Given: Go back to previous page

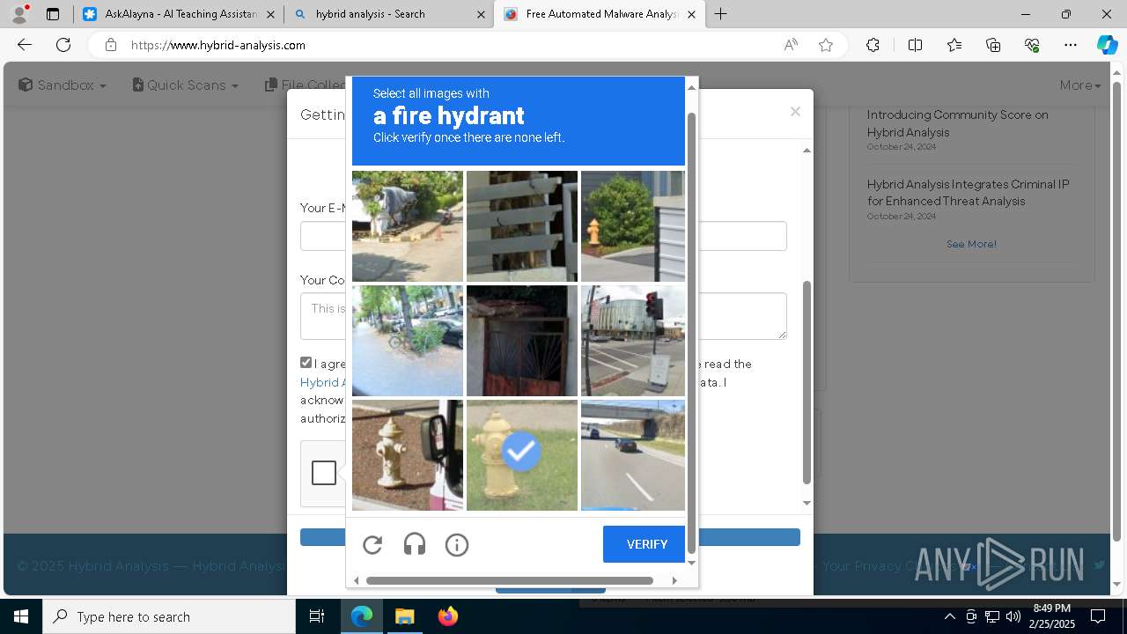Looking at the screenshot, I should [25, 45].
